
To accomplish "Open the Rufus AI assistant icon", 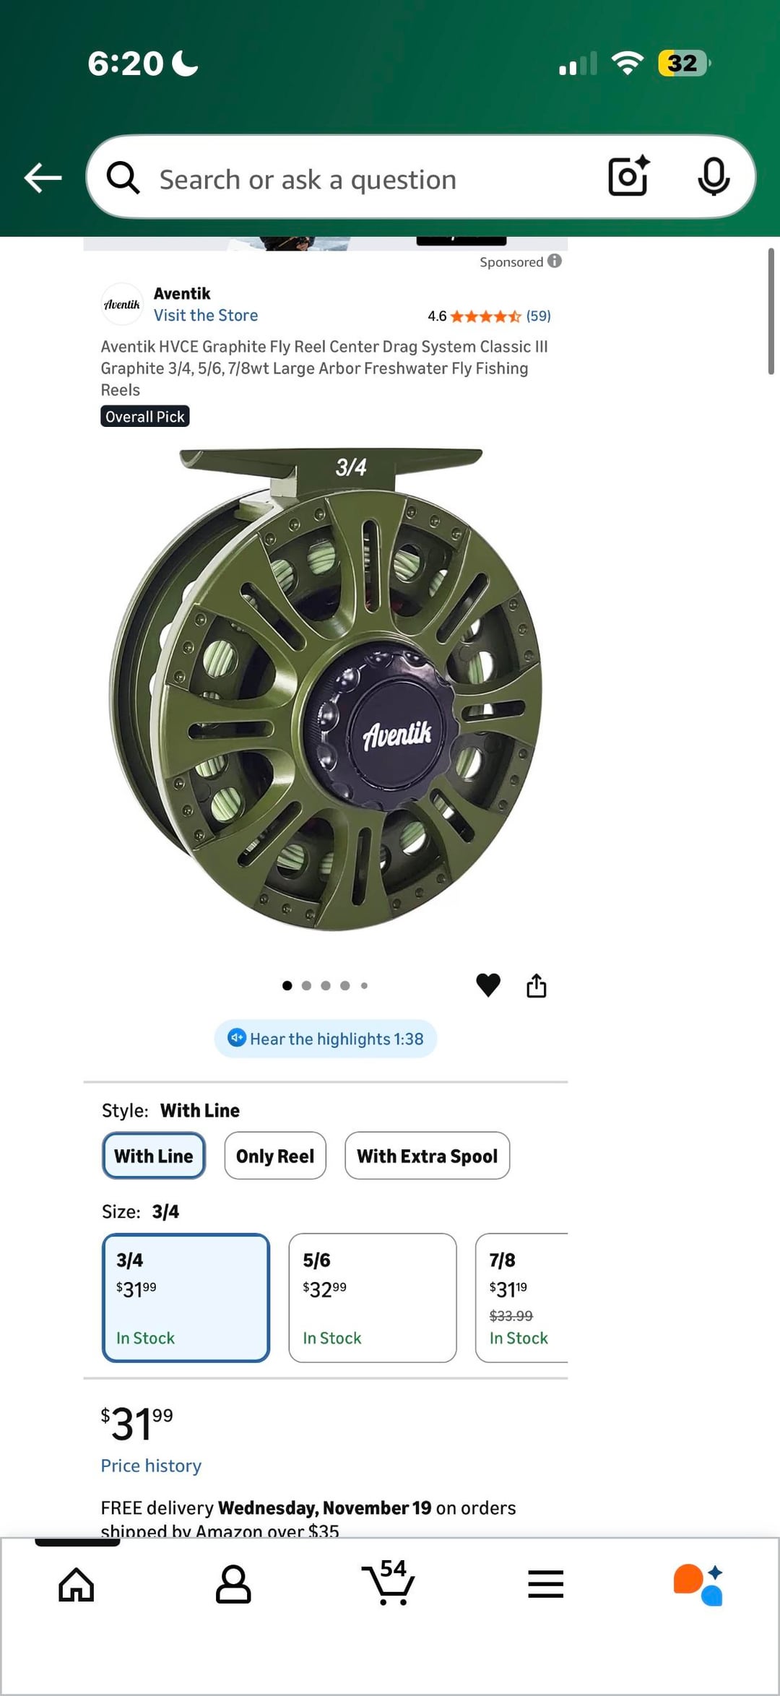I will click(698, 1585).
